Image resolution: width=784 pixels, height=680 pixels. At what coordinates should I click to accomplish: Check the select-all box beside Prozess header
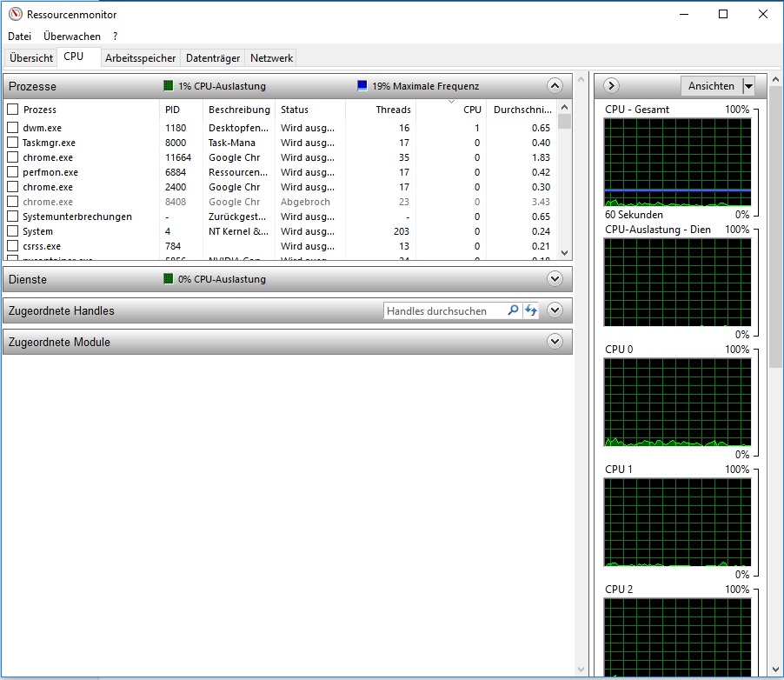pyautogui.click(x=13, y=110)
